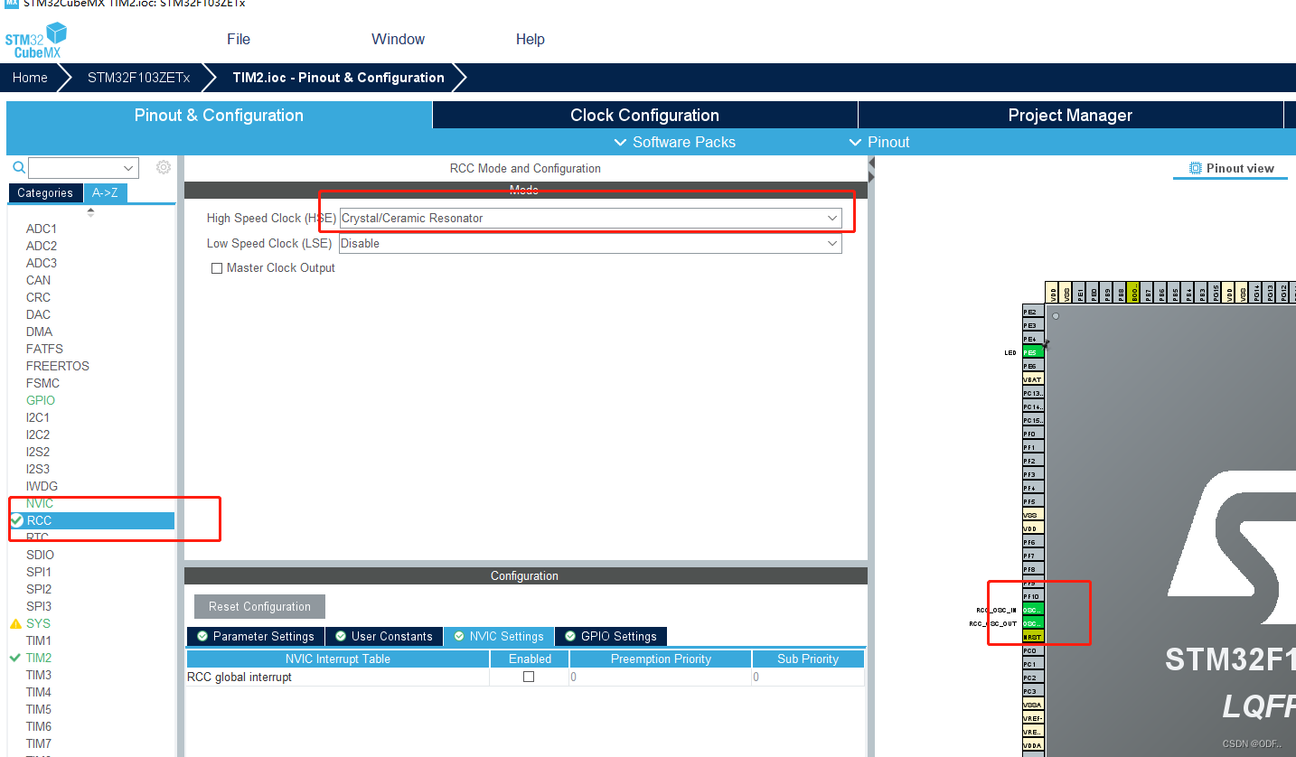Select pin PE6 on the chip
The image size is (1296, 757).
pyautogui.click(x=1033, y=366)
